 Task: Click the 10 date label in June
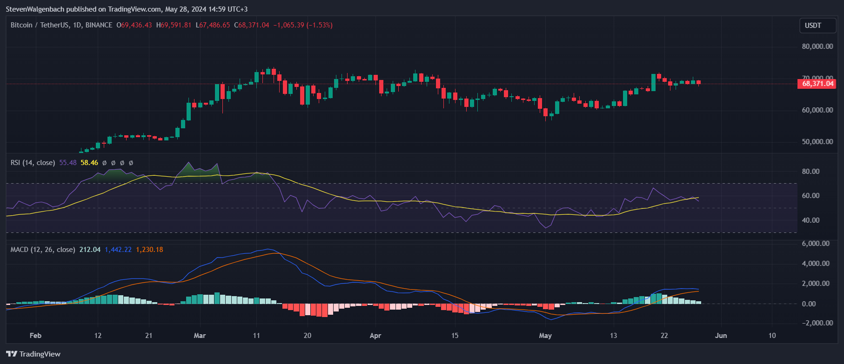coord(772,336)
